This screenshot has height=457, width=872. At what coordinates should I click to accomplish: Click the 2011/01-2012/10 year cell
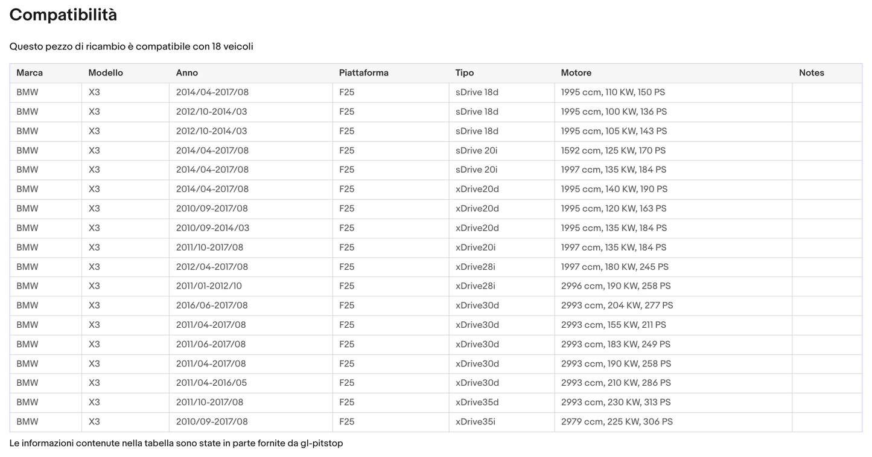pos(209,286)
